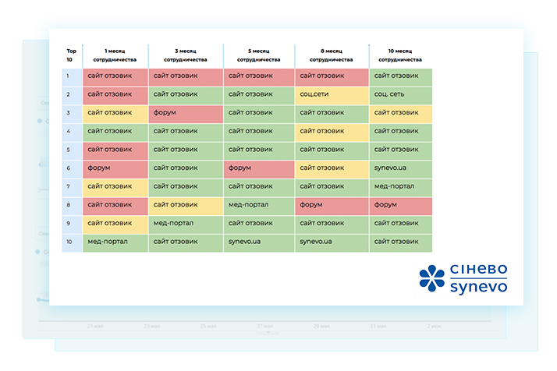The width and height of the screenshot is (557, 371).
Task: Click the '8 месяц сотрудничества' column header
Action: (331, 55)
